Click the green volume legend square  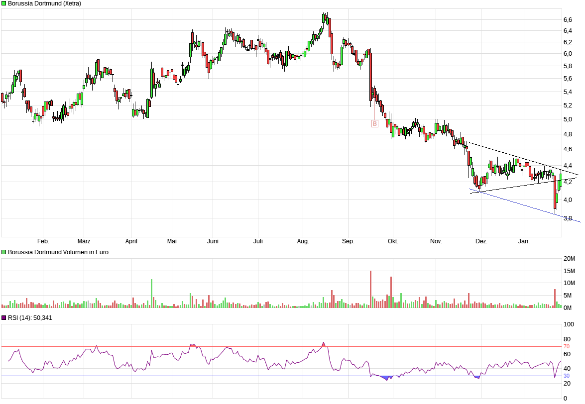click(x=4, y=252)
